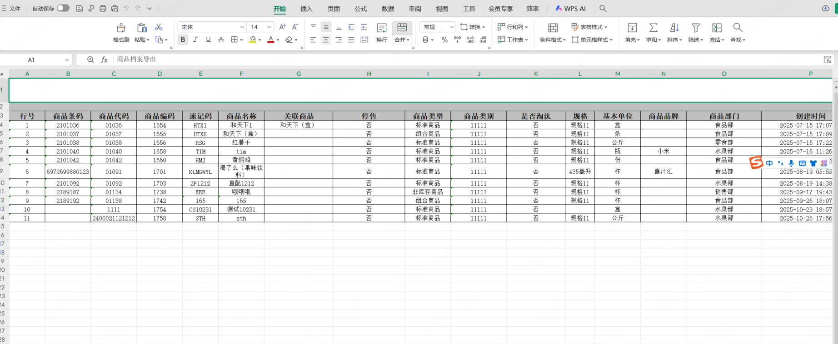Toggle the auto-save (自动保存) switch

[63, 8]
